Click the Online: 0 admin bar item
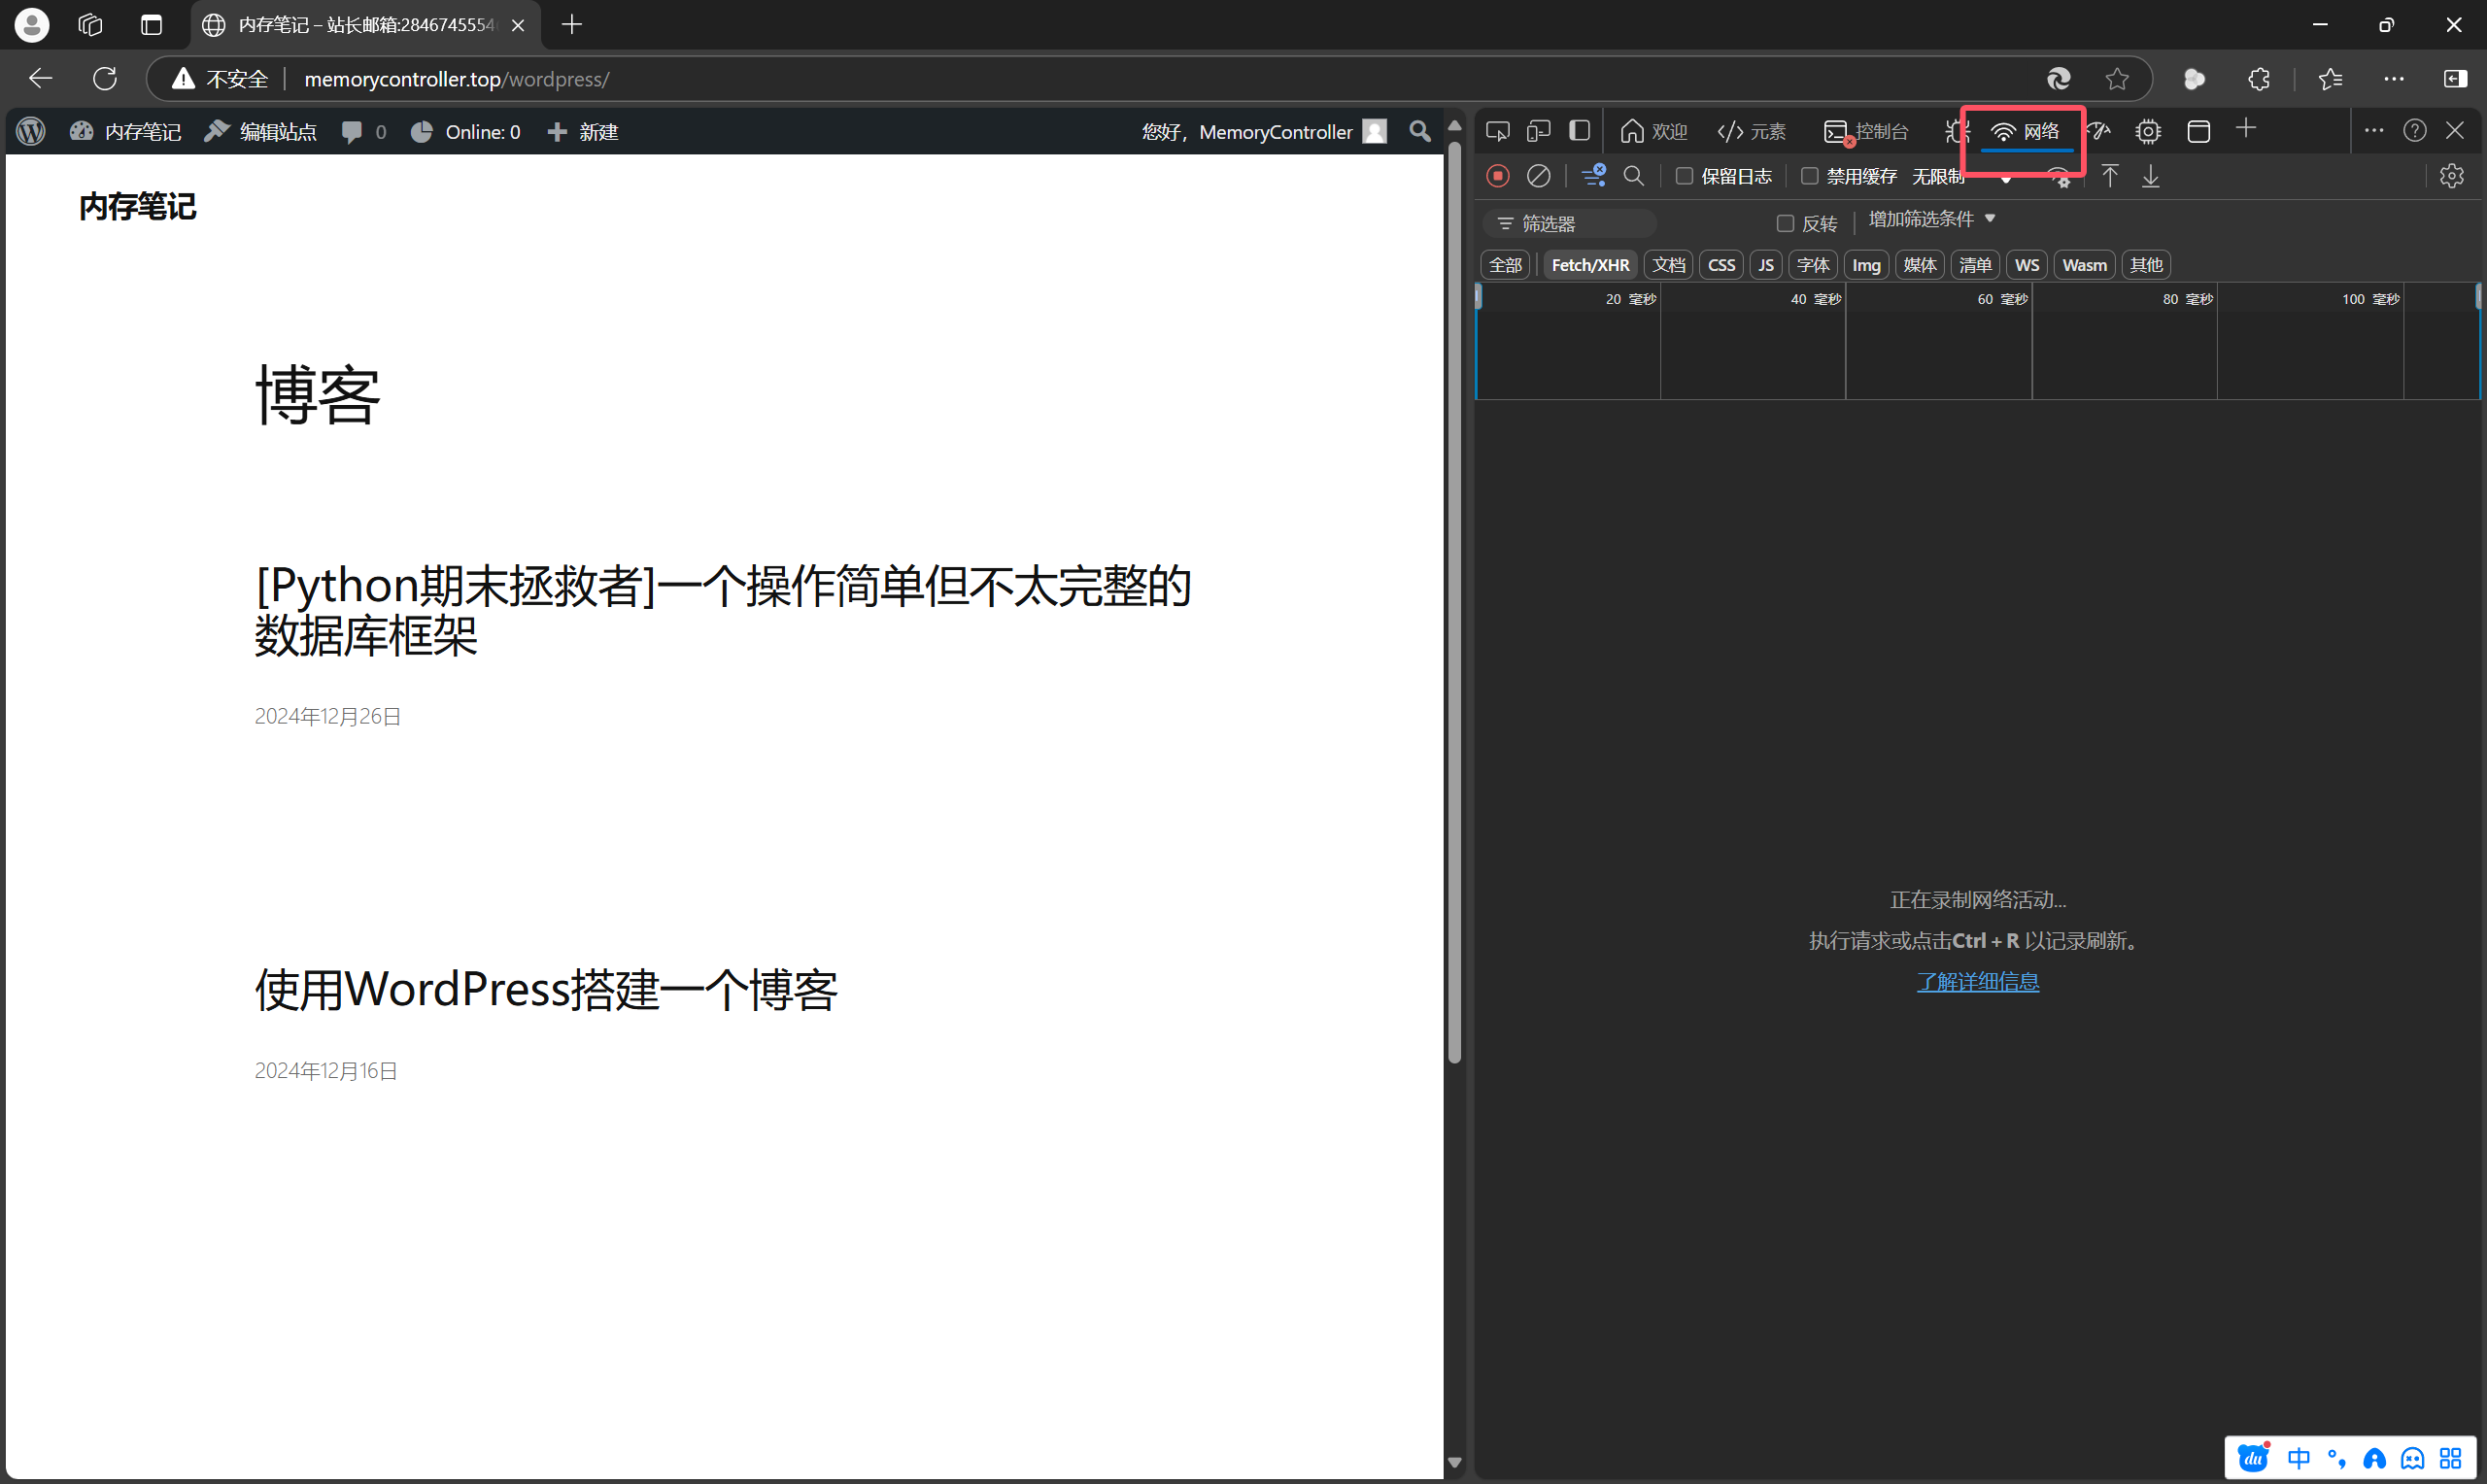 pos(465,131)
